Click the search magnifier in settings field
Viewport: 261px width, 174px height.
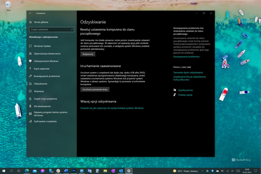[x=72, y=29]
